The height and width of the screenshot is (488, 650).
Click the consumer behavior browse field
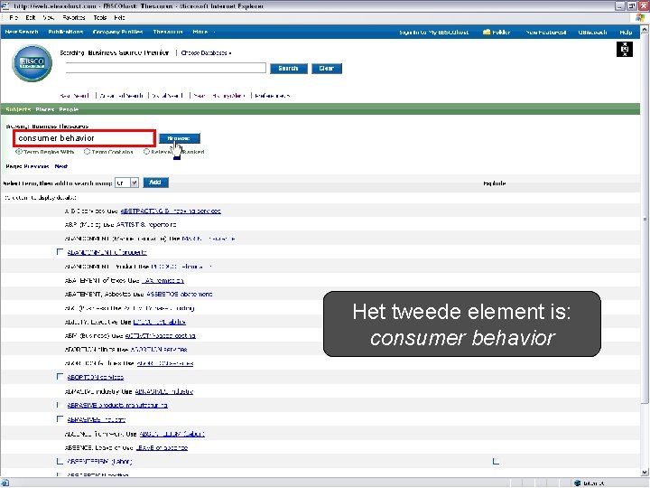[x=85, y=138]
